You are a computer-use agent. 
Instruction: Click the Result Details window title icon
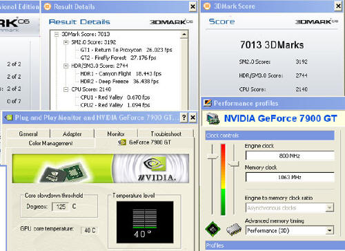coord(48,7)
